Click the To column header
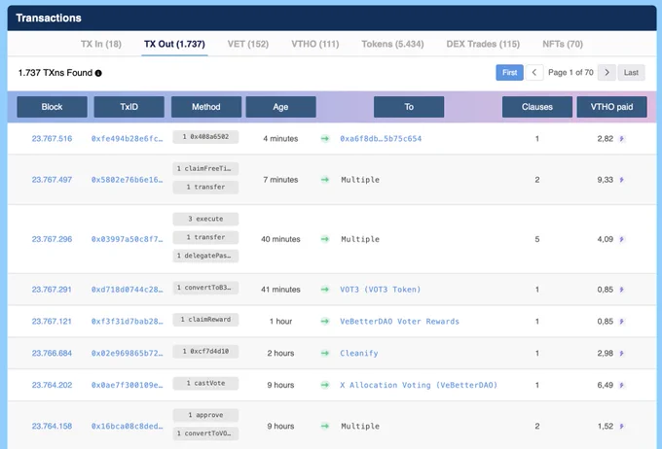The image size is (662, 449). (409, 107)
